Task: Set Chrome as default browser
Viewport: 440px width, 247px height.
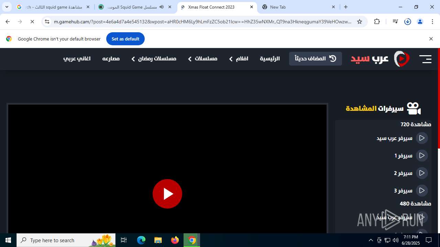Action: coord(125,39)
